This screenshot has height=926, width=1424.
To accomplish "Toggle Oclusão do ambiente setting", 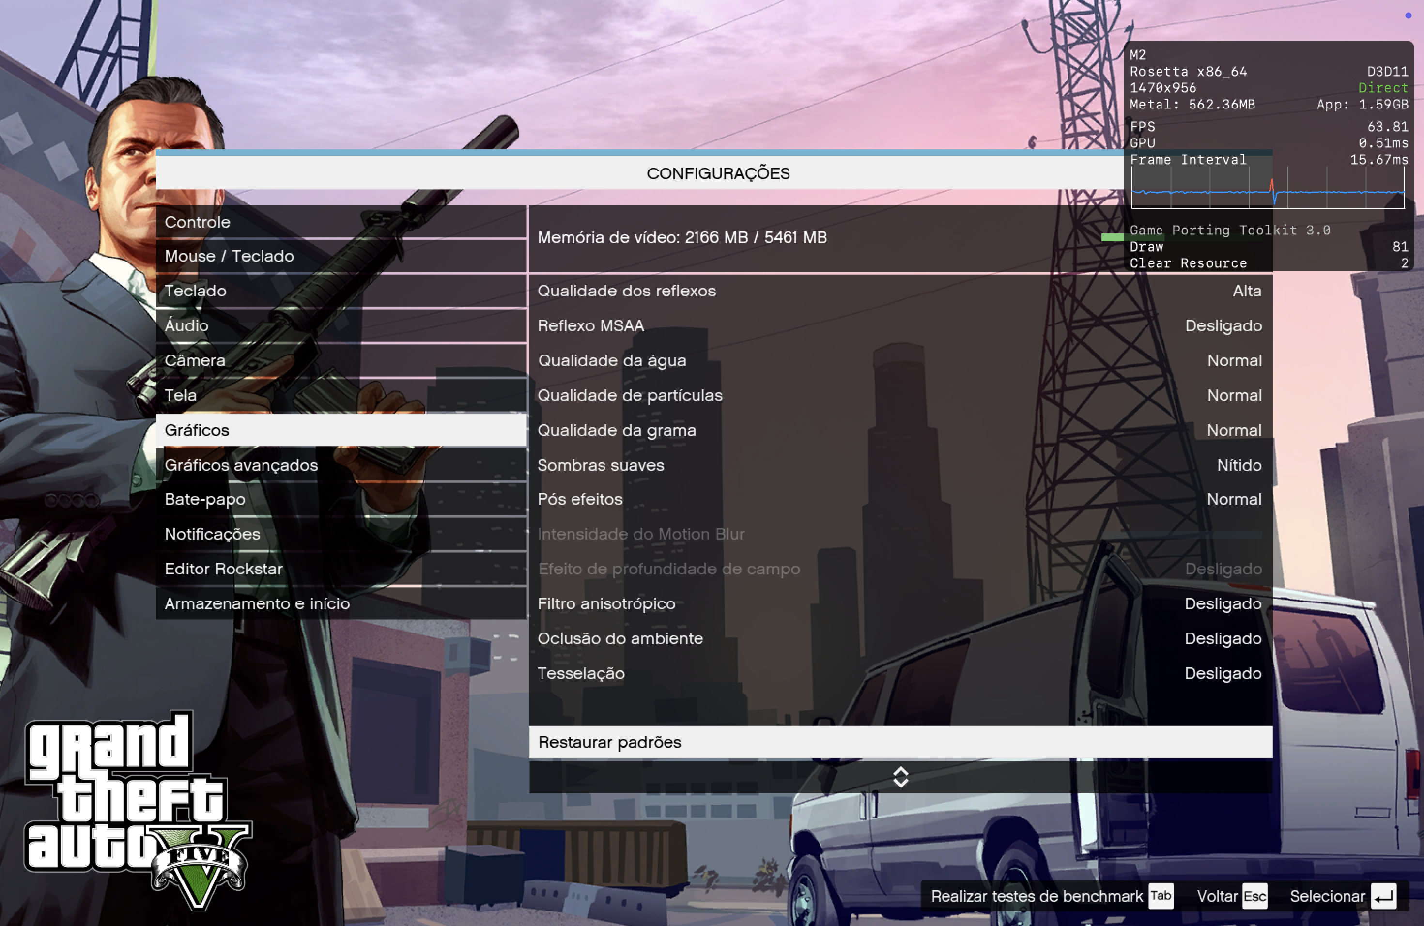I will point(1223,638).
